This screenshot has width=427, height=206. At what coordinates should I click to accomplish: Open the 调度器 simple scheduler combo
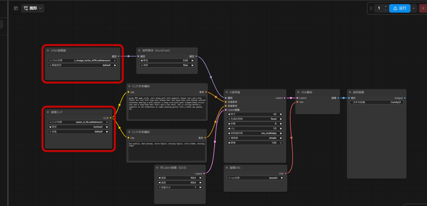[255, 138]
